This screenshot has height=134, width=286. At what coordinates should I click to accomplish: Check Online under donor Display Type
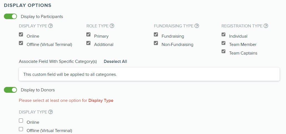pyautogui.click(x=21, y=120)
